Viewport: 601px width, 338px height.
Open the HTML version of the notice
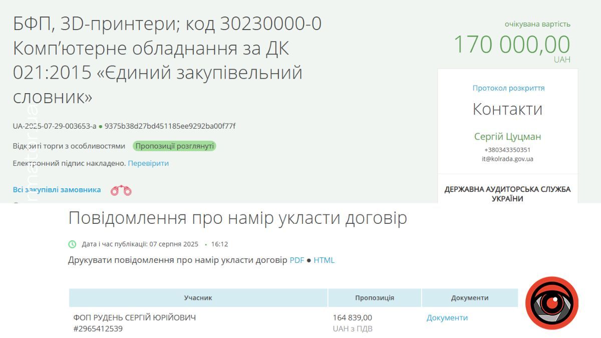pos(324,260)
